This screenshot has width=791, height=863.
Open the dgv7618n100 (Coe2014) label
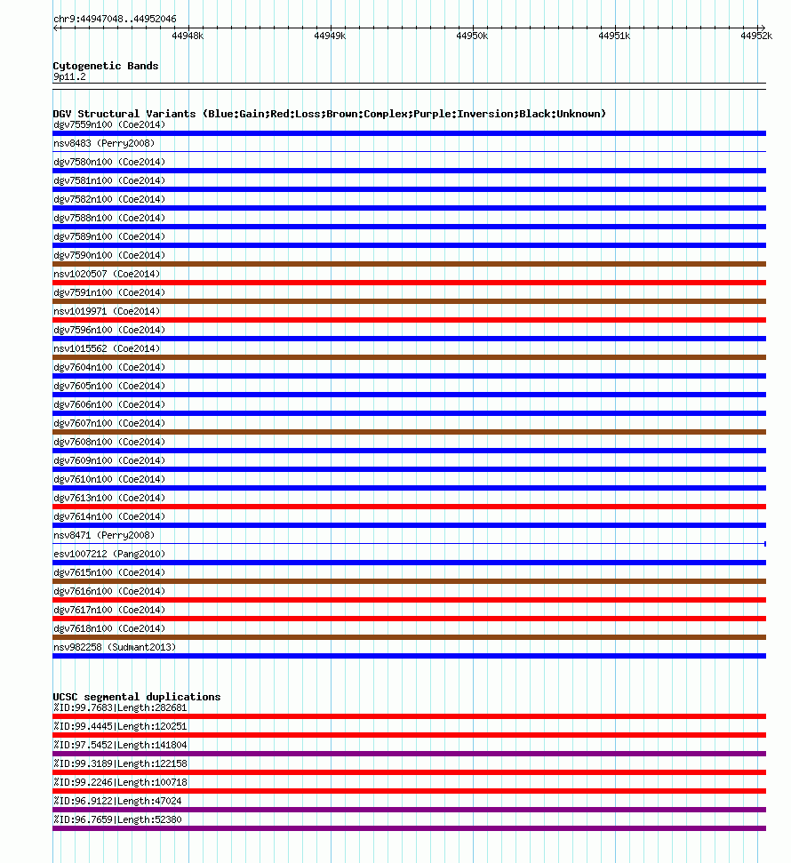pyautogui.click(x=109, y=630)
